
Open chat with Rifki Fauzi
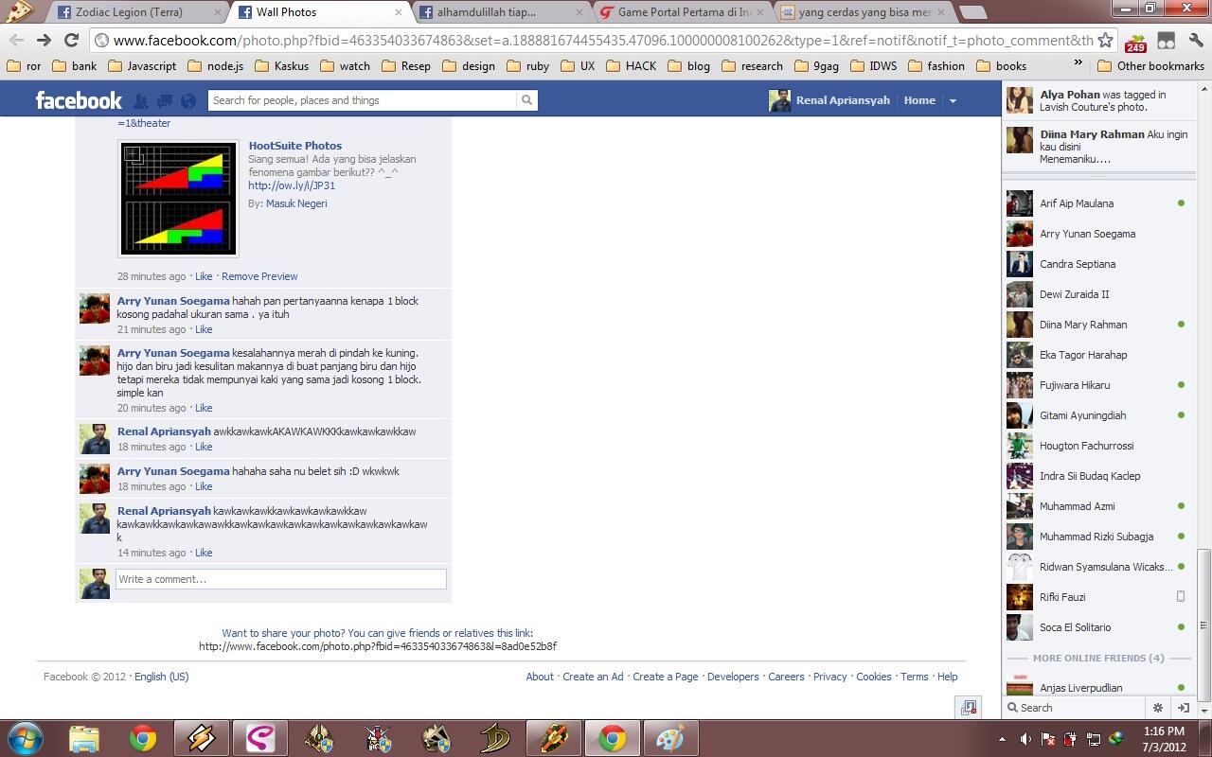[1097, 597]
